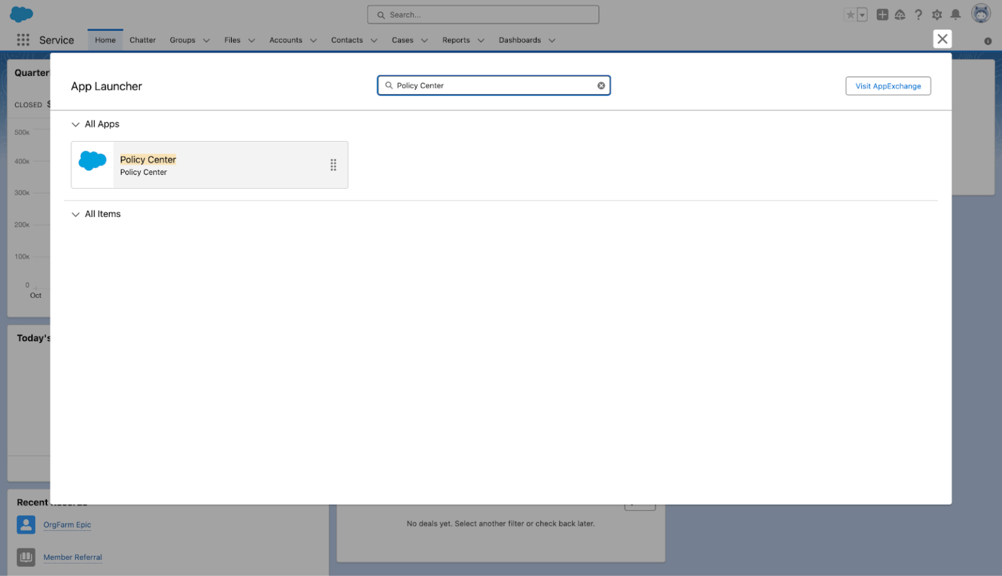The width and height of the screenshot is (1002, 576).
Task: Open the OrgFarm Epic record link
Action: pyautogui.click(x=67, y=524)
